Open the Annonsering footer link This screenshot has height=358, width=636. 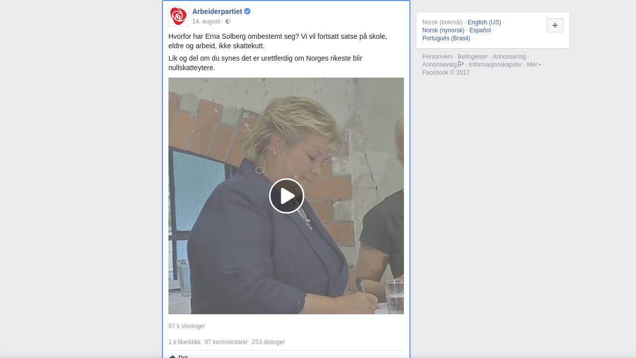click(x=509, y=57)
